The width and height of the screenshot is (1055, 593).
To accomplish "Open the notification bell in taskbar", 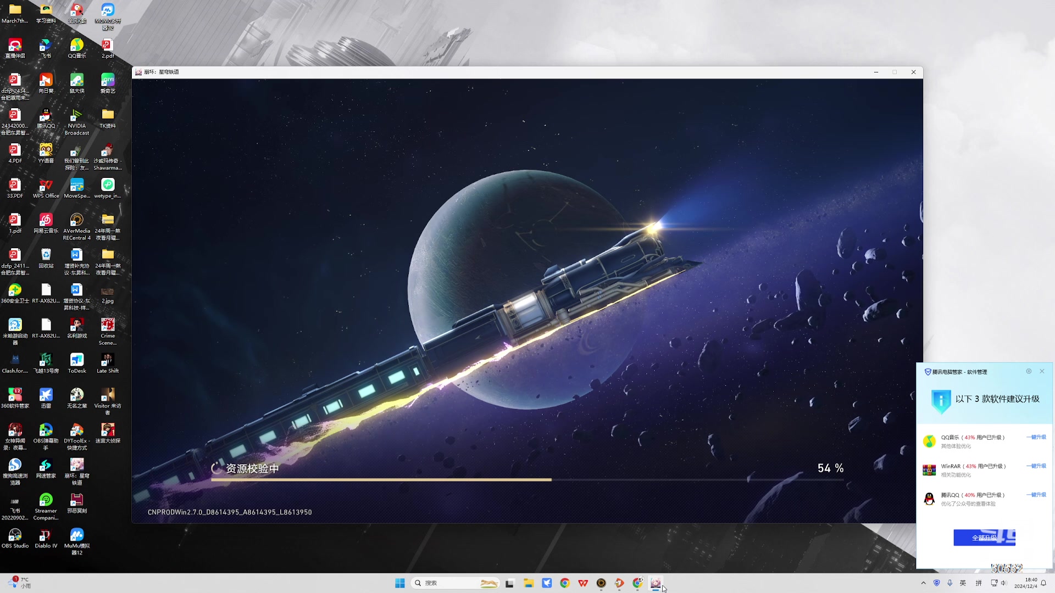I will click(x=1043, y=583).
